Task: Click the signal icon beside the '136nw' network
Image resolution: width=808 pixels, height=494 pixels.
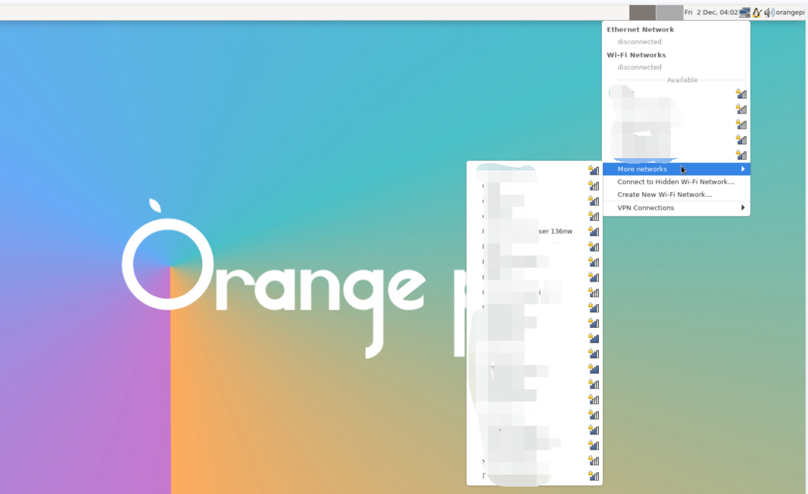Action: point(593,231)
